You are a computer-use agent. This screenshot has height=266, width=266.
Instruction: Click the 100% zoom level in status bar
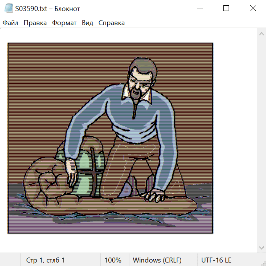coord(113,260)
